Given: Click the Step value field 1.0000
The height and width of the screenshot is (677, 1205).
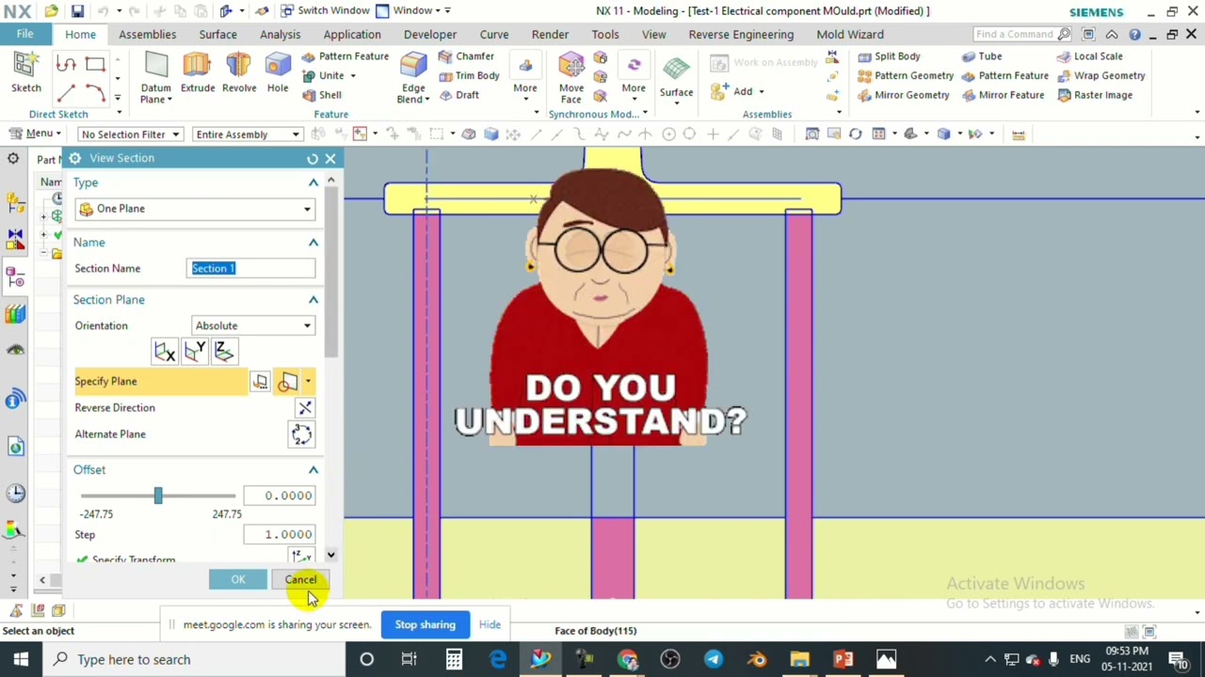Looking at the screenshot, I should tap(279, 535).
